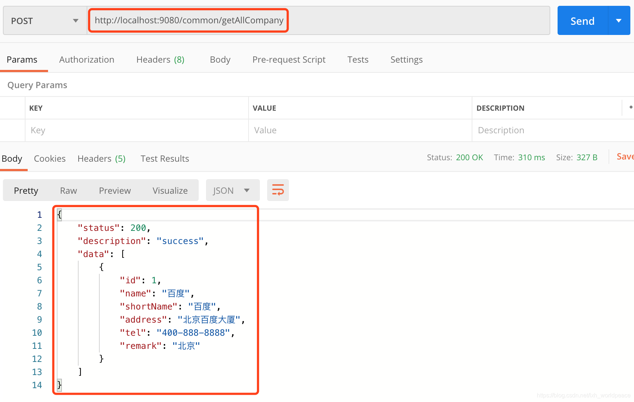Open the request Body tab
This screenshot has height=402, width=634.
[x=220, y=59]
